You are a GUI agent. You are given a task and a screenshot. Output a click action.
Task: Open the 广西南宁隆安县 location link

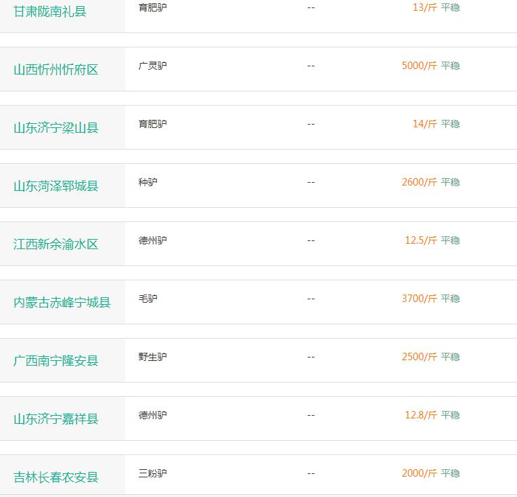pos(56,361)
